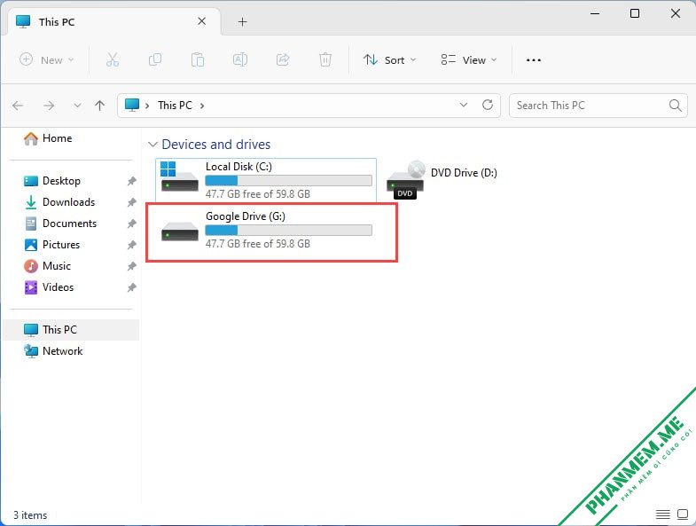The width and height of the screenshot is (696, 526).
Task: Click the Local Disk (C:) name
Action: [239, 167]
